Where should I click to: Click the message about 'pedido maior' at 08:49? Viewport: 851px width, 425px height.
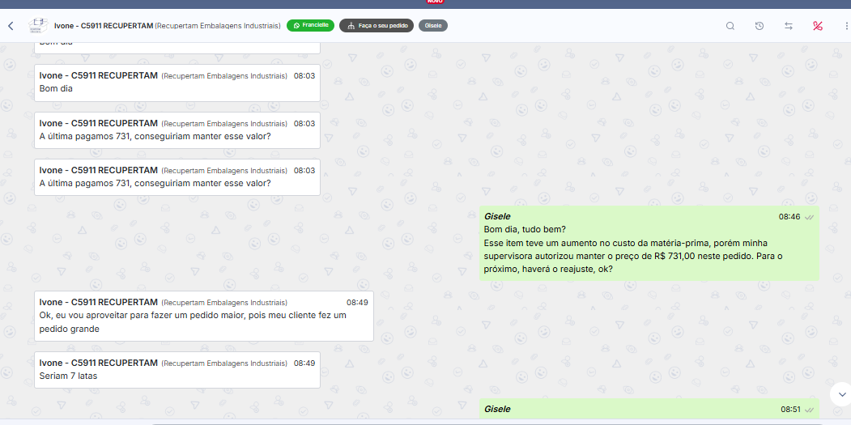coord(203,316)
